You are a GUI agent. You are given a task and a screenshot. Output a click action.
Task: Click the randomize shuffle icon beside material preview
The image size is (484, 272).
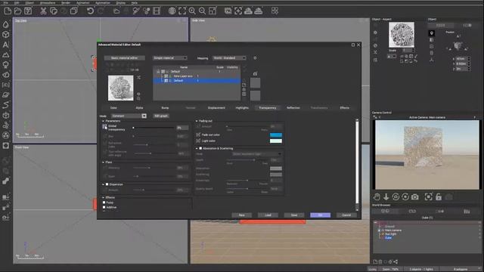pyautogui.click(x=138, y=77)
